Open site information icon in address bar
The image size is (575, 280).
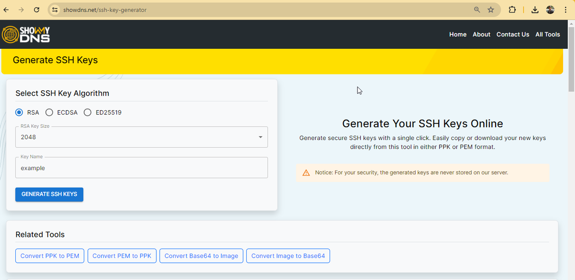click(55, 10)
